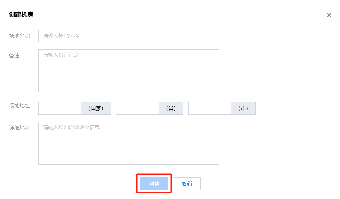Click the (市) suffix label
Screen dimensions: 340x199
(x=243, y=108)
